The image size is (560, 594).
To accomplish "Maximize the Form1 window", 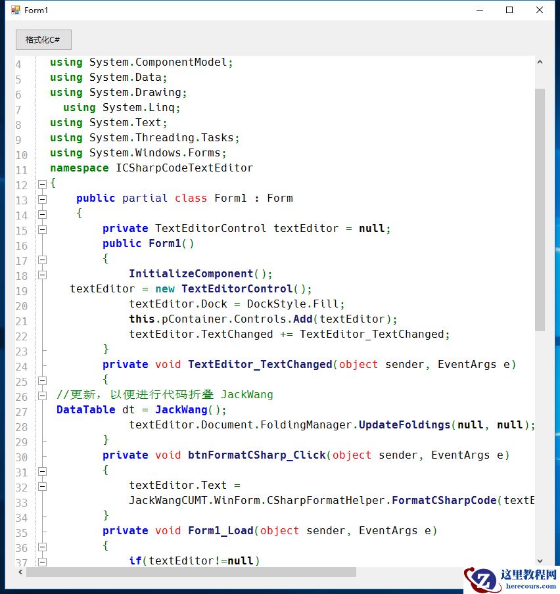I will pos(508,10).
